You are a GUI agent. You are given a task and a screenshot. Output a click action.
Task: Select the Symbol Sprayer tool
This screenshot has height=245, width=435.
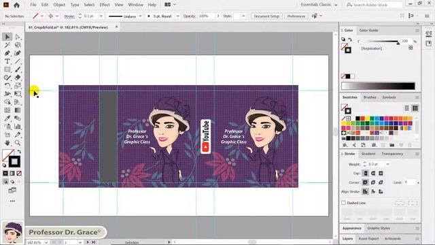7,127
